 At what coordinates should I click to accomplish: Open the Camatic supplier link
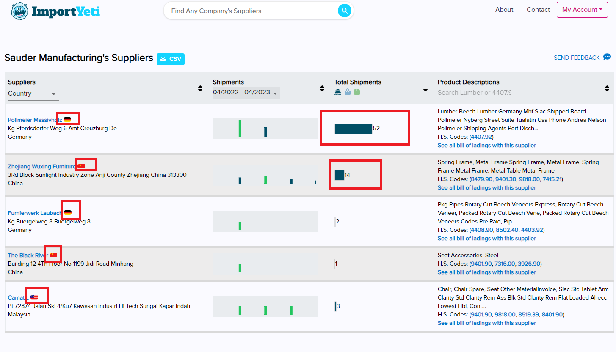click(x=18, y=298)
